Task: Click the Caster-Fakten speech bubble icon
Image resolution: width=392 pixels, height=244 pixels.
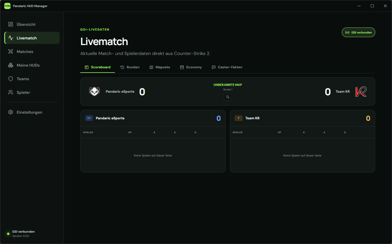Action: [214, 67]
